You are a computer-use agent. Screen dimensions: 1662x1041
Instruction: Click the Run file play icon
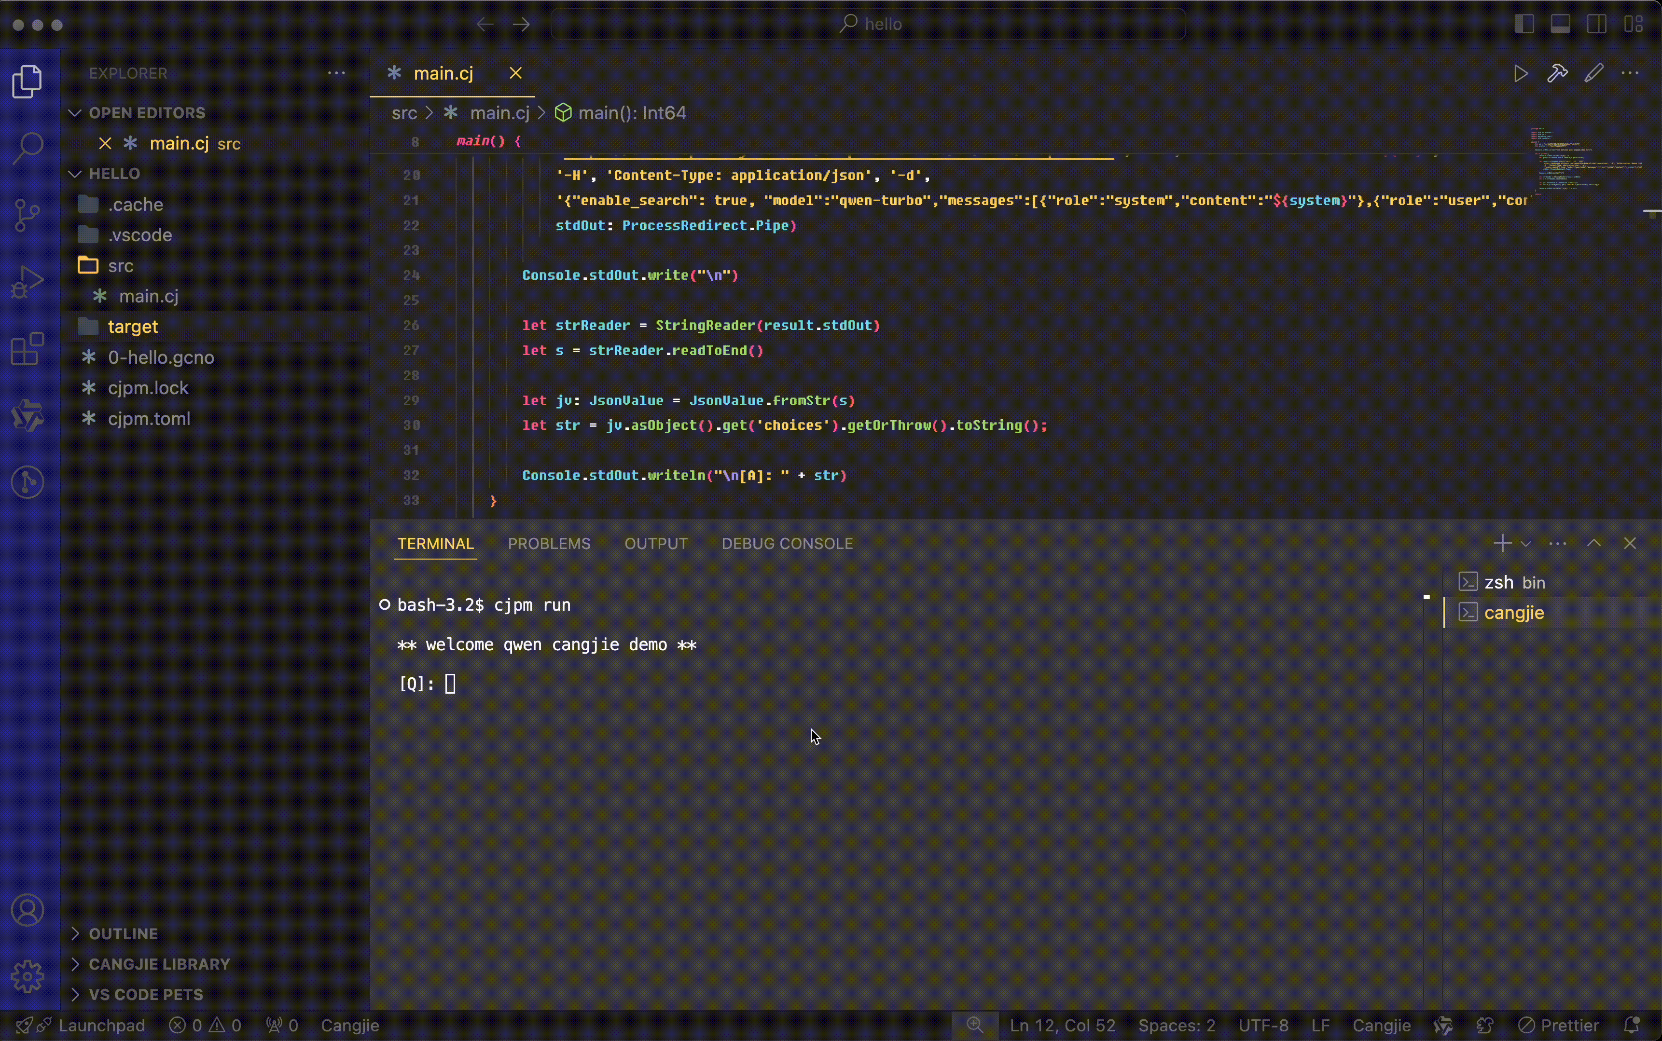click(x=1521, y=74)
